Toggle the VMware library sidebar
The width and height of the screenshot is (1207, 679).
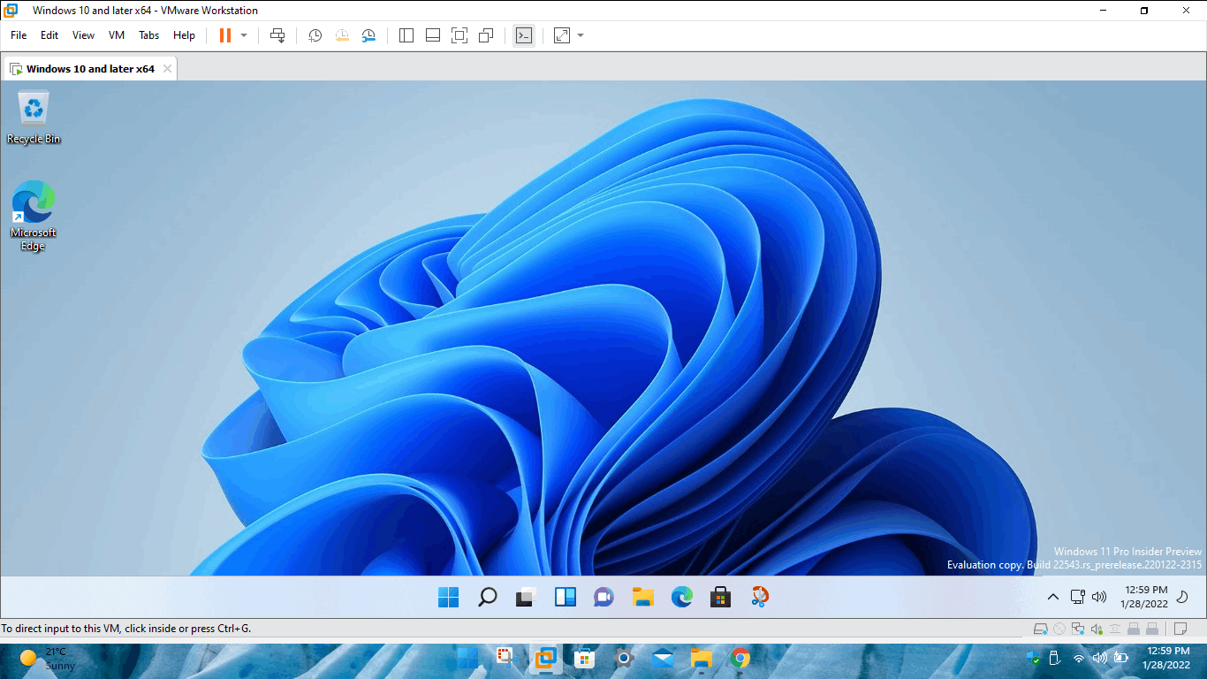tap(406, 35)
